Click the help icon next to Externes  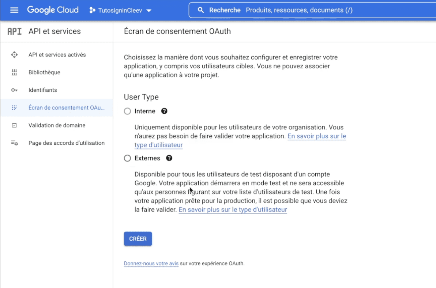coord(169,158)
